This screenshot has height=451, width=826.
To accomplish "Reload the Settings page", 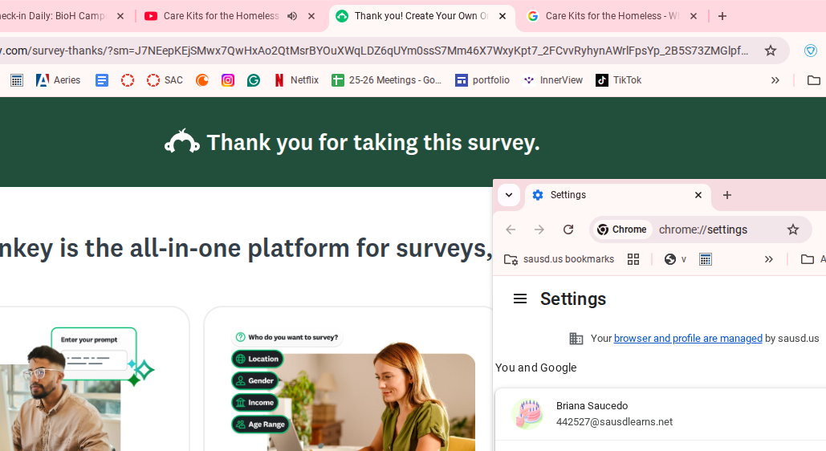I will coord(568,230).
